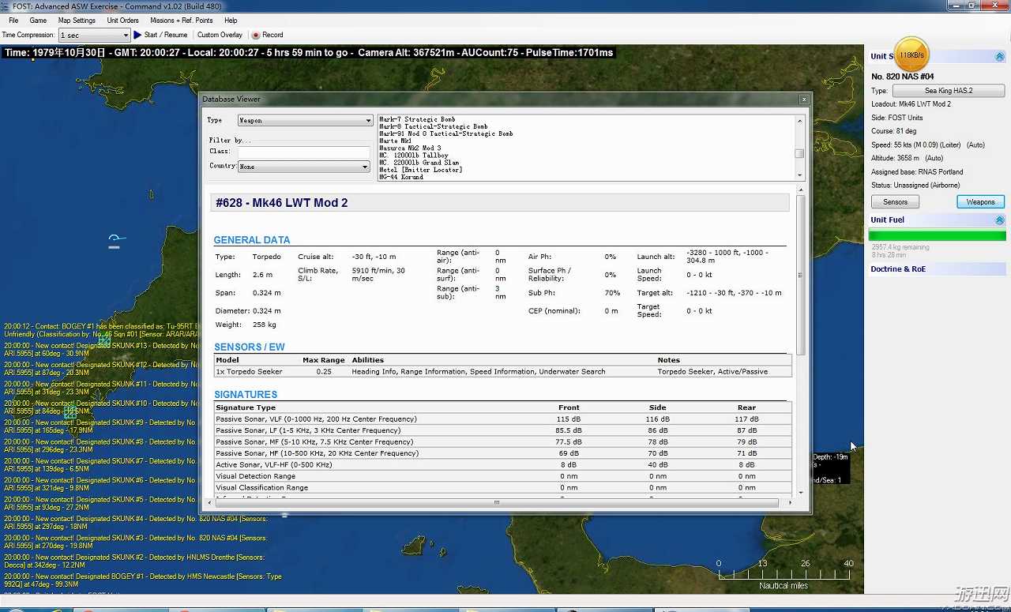Collapse the Unit Fuel panel chevron
1011x612 pixels.
999,220
